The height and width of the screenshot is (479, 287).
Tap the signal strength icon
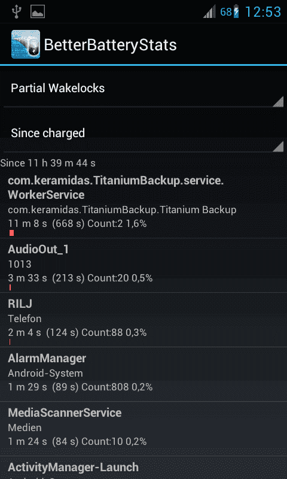[209, 11]
